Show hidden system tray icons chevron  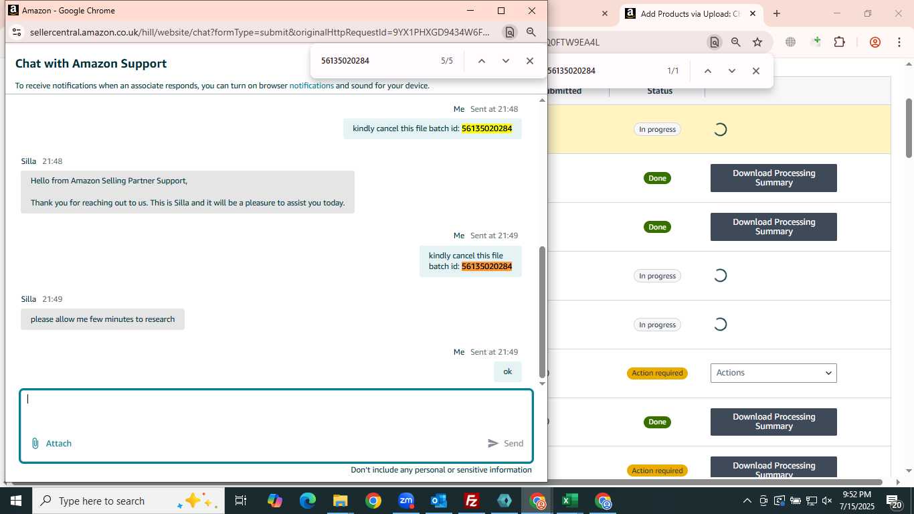pos(747,501)
